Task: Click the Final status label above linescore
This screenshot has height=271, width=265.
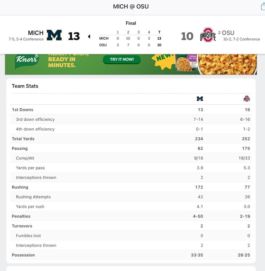Action: [131, 23]
